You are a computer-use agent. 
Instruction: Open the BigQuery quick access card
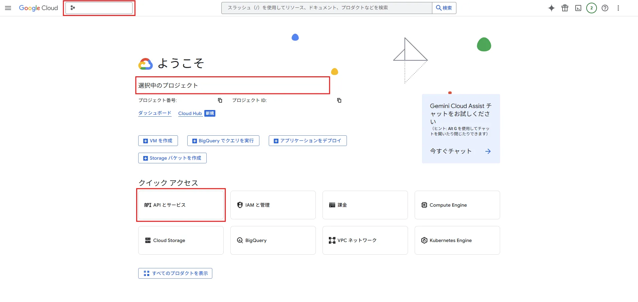pos(273,240)
